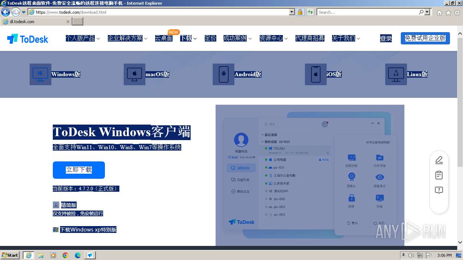Click the 精简版 download arrow icon
This screenshot has width=463, height=260.
[x=56, y=205]
